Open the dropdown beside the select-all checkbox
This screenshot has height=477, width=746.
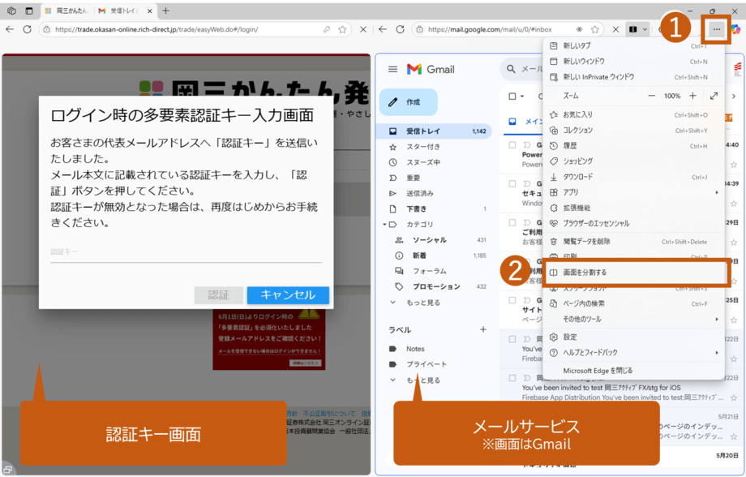pyautogui.click(x=522, y=97)
